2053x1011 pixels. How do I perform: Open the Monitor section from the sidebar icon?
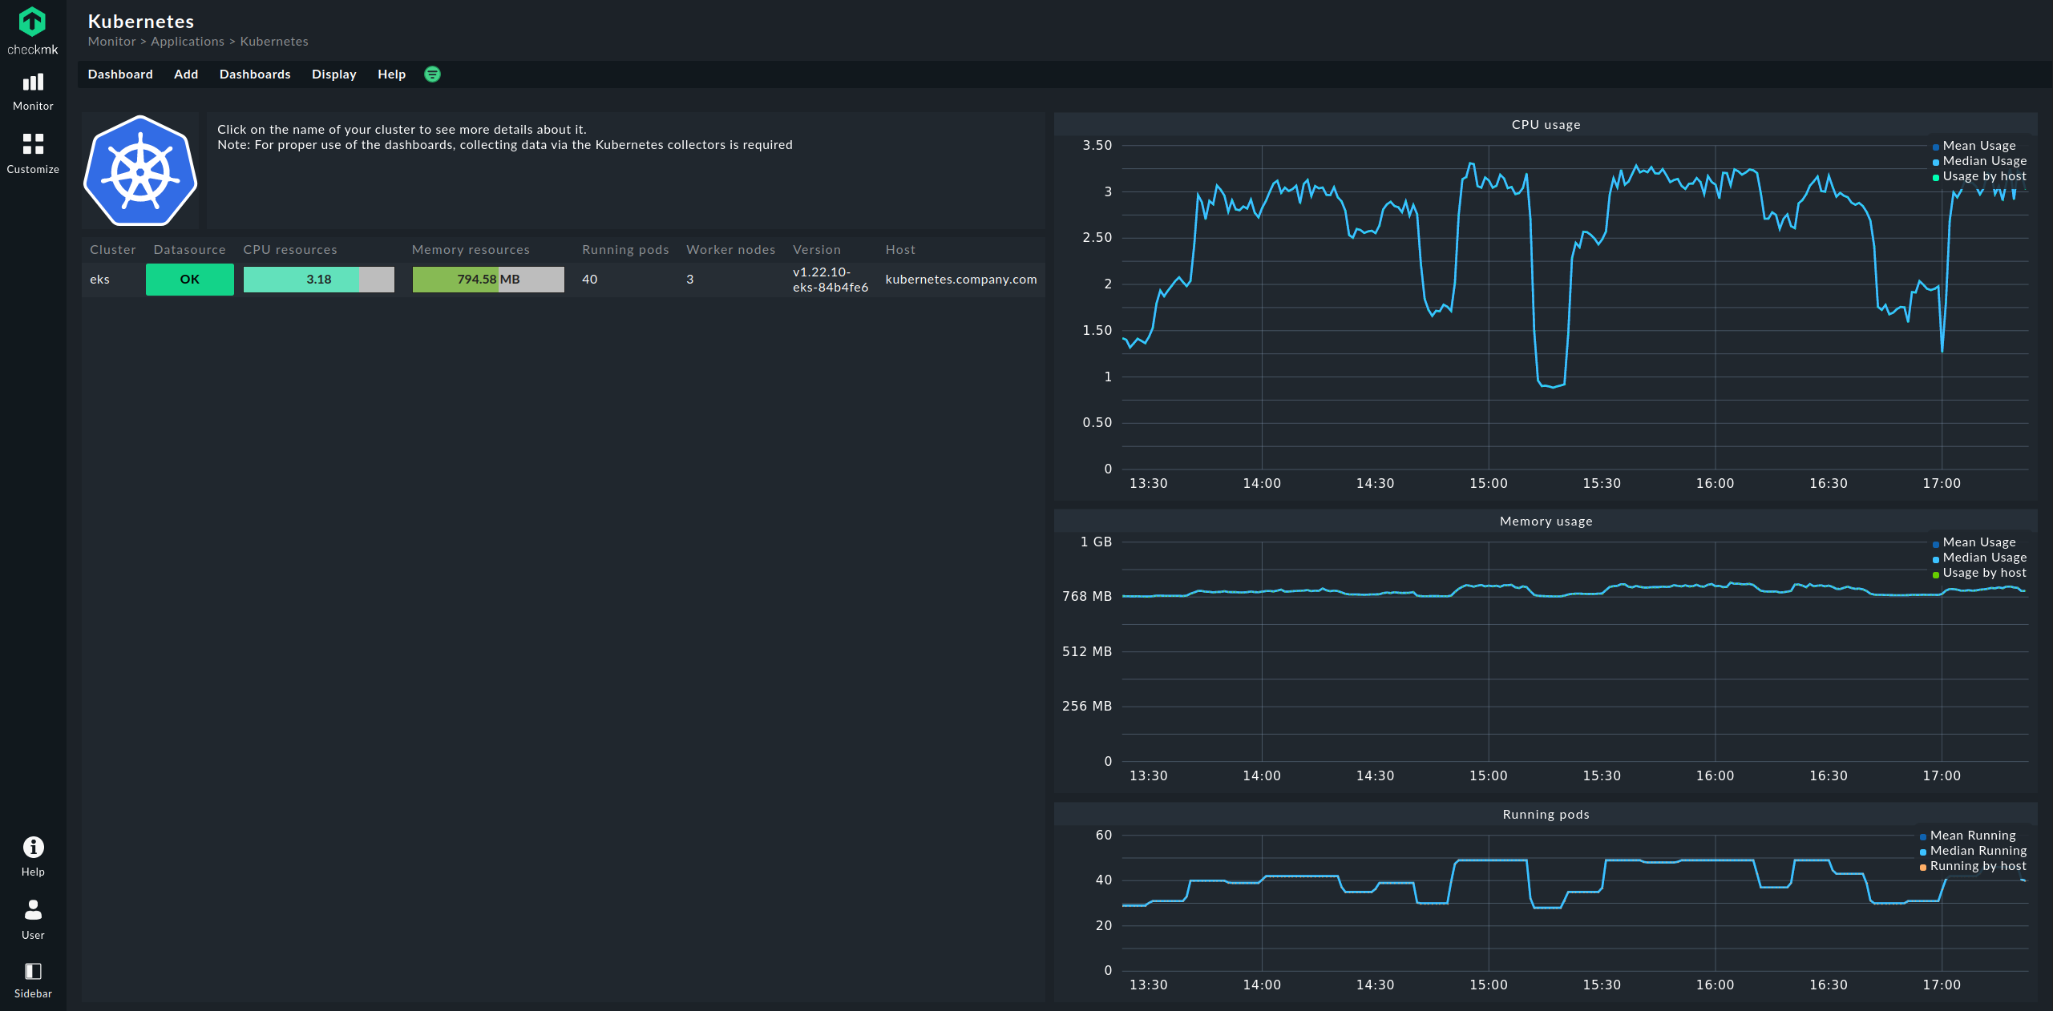[32, 90]
